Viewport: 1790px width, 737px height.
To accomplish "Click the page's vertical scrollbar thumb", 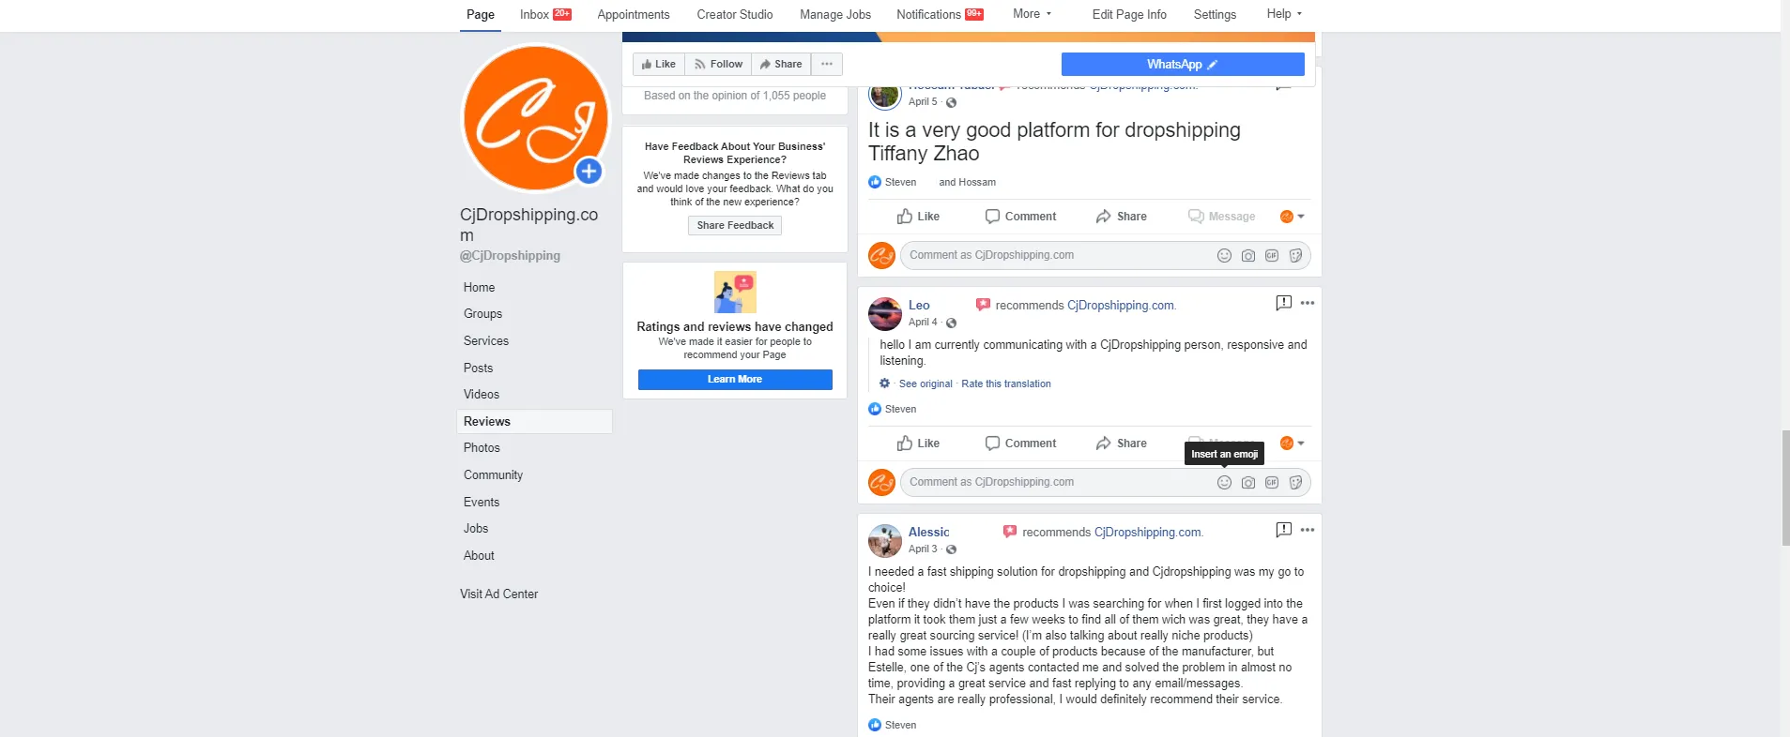I will pos(1785,488).
